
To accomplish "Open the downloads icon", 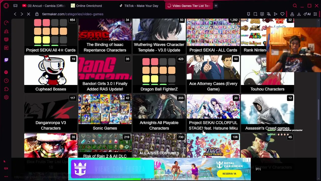I will point(299,14).
